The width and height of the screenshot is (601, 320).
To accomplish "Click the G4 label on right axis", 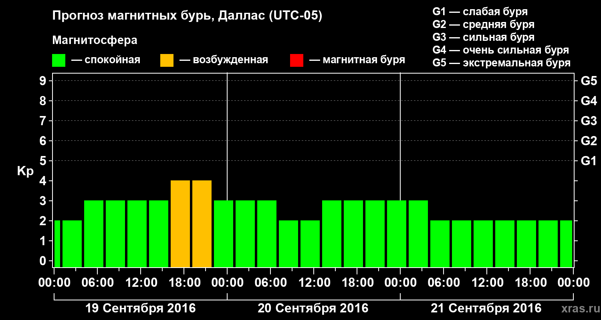I will pos(589,101).
